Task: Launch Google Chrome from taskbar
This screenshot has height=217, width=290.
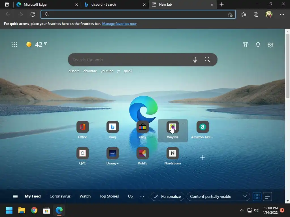Action: pyautogui.click(x=34, y=210)
